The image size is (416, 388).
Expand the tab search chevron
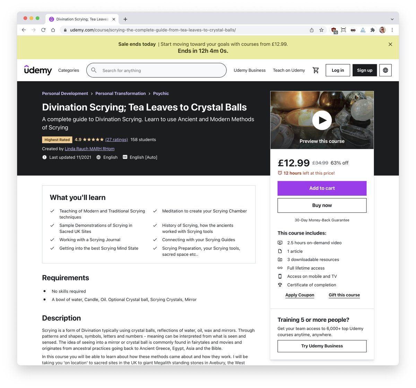(392, 19)
